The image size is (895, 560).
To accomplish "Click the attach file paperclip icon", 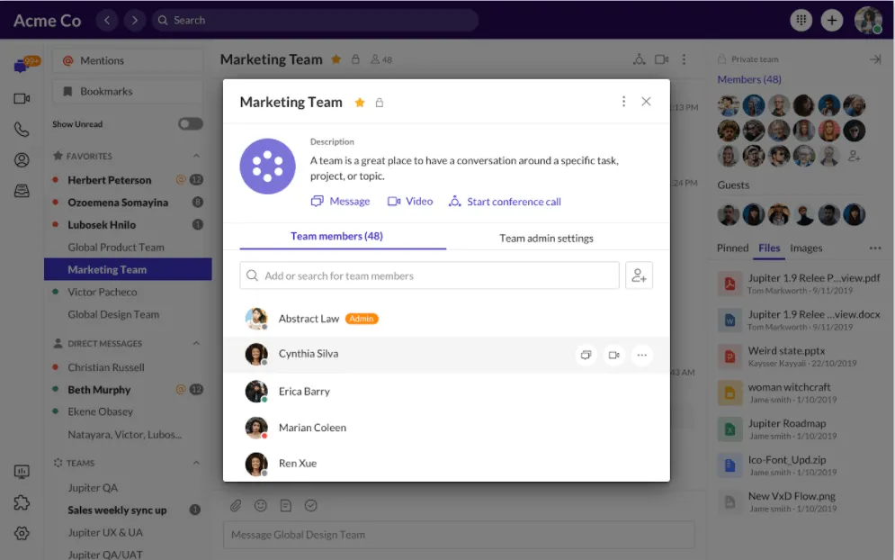I will click(236, 506).
